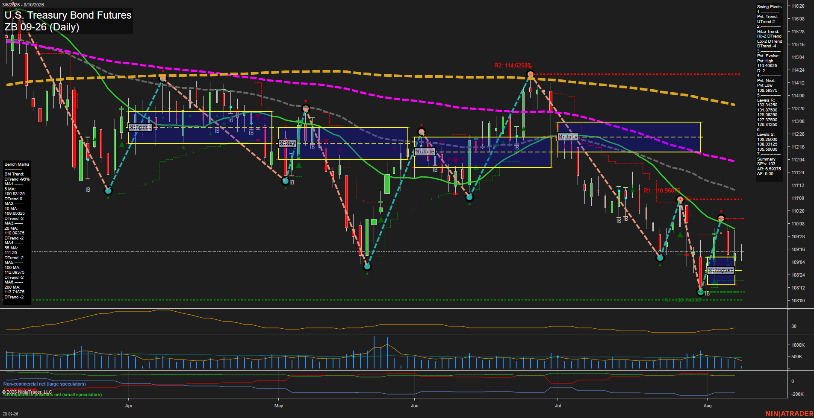
Task: Click the 500K volume axis label
Action: pyautogui.click(x=797, y=357)
